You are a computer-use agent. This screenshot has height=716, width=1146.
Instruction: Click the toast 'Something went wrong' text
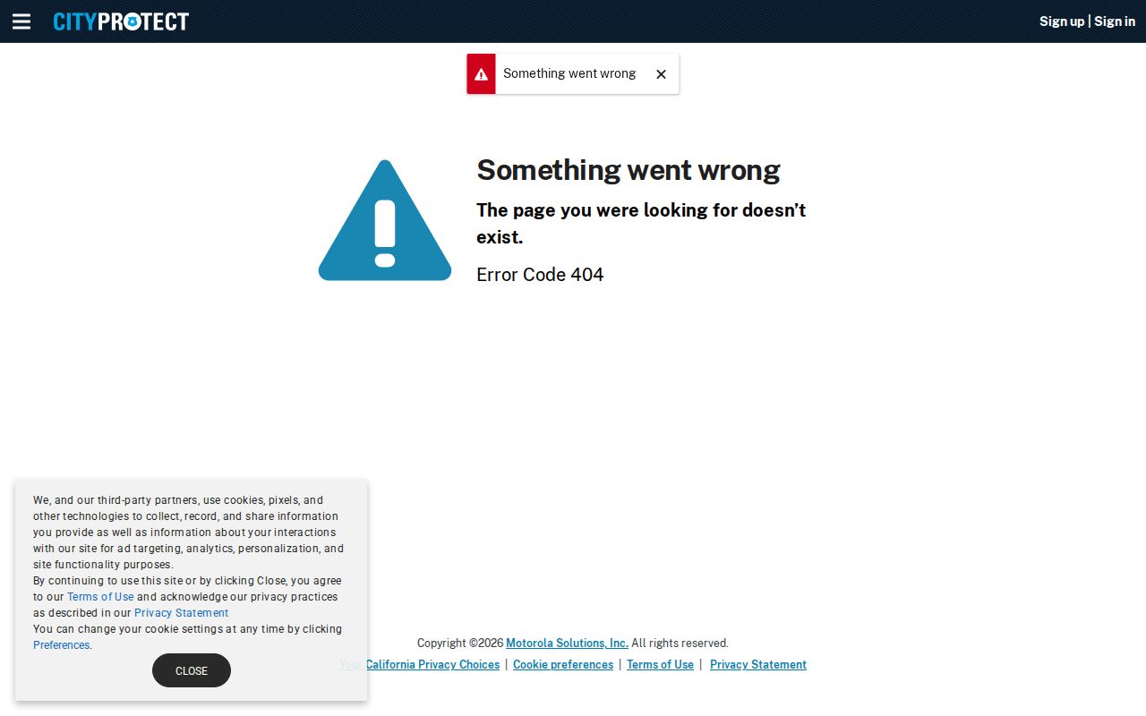pyautogui.click(x=569, y=73)
